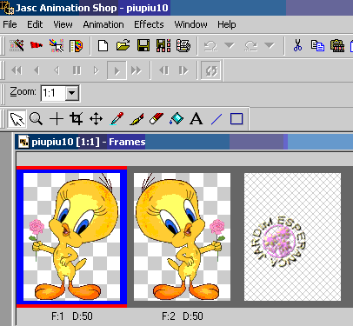
Task: Open the Edit menu
Action: [35, 24]
